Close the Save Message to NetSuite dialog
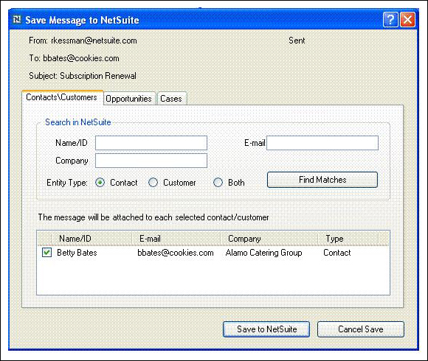The height and width of the screenshot is (361, 428). pos(407,20)
